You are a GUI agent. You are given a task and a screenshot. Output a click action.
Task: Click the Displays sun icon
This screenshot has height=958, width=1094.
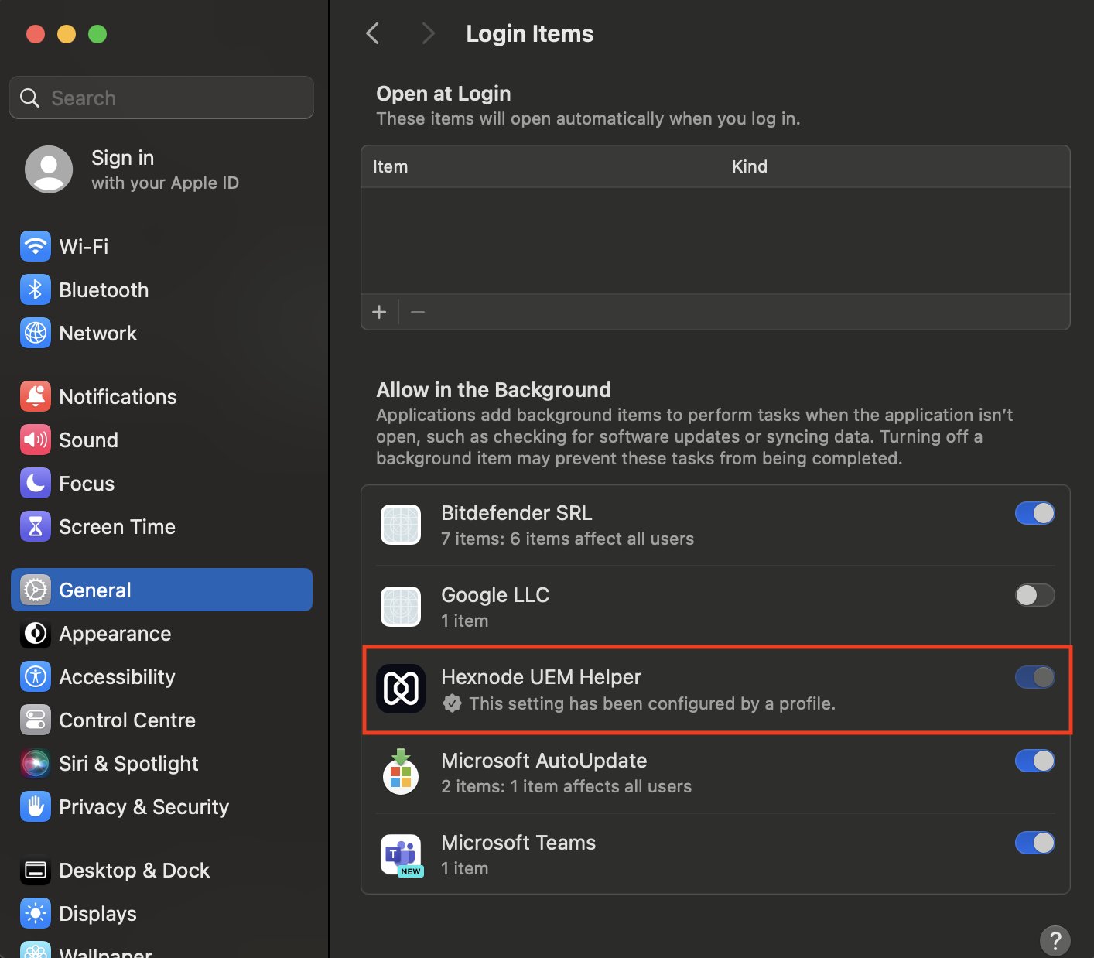click(x=36, y=914)
